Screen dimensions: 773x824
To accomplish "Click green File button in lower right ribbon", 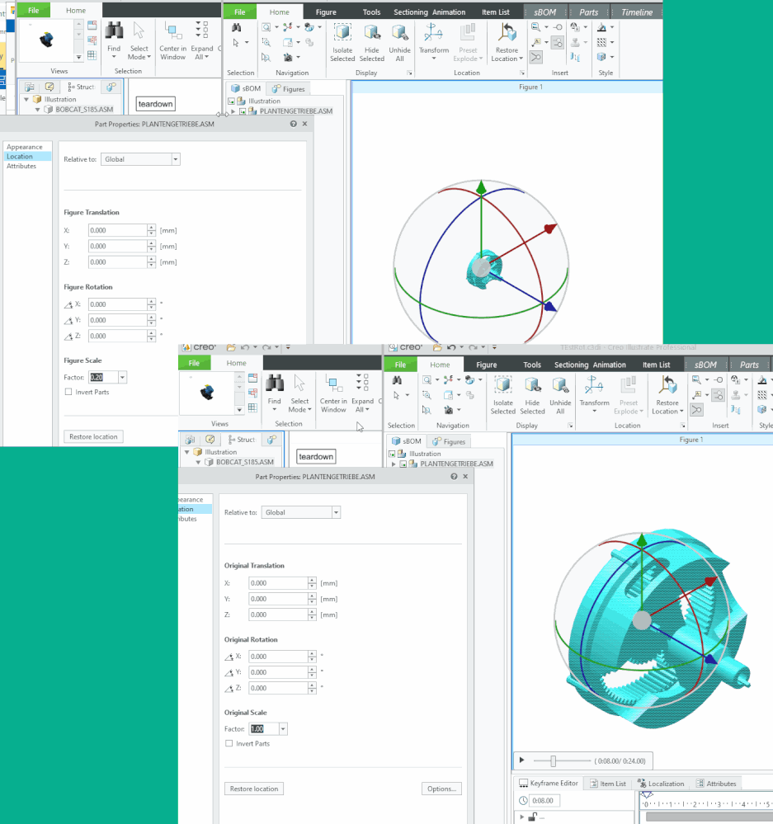I will (400, 365).
